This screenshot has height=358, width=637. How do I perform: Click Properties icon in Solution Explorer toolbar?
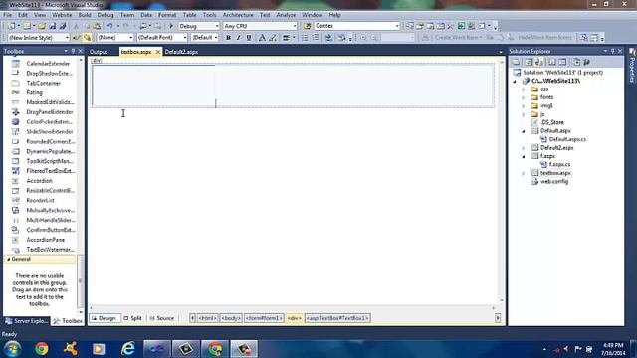click(x=516, y=62)
